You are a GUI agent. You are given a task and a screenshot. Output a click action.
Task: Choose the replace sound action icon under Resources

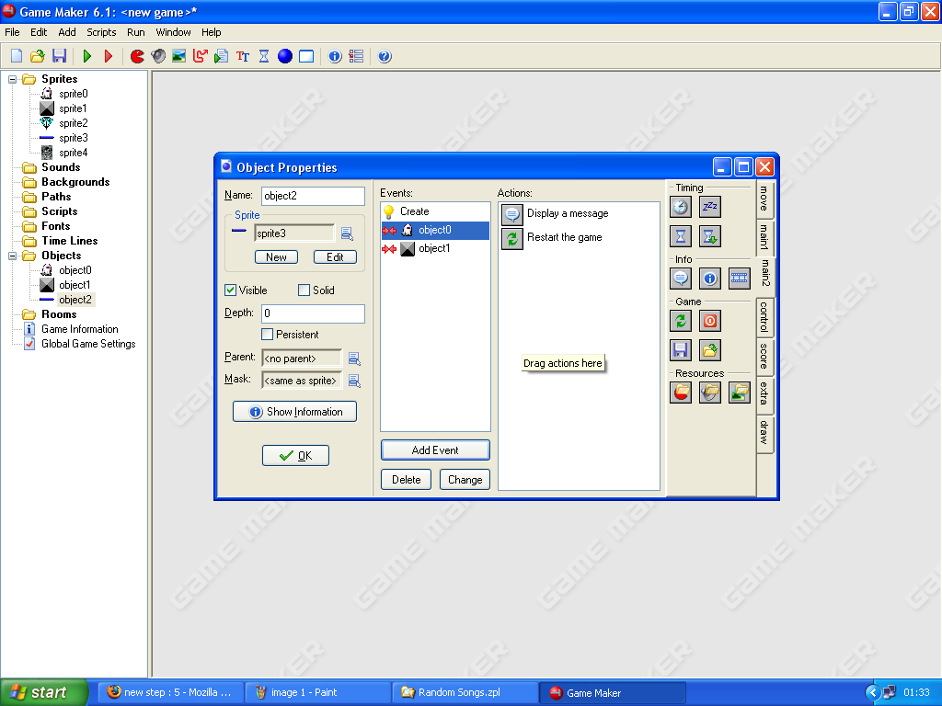pyautogui.click(x=710, y=393)
